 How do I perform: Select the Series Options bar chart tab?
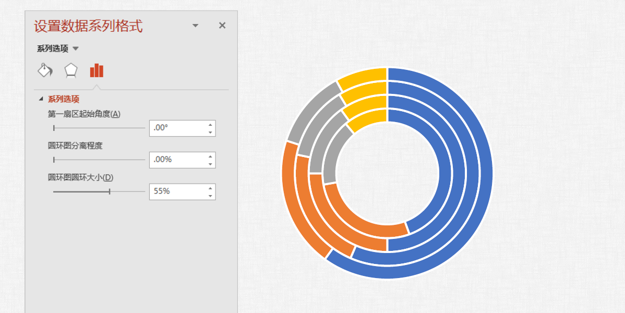tap(97, 70)
